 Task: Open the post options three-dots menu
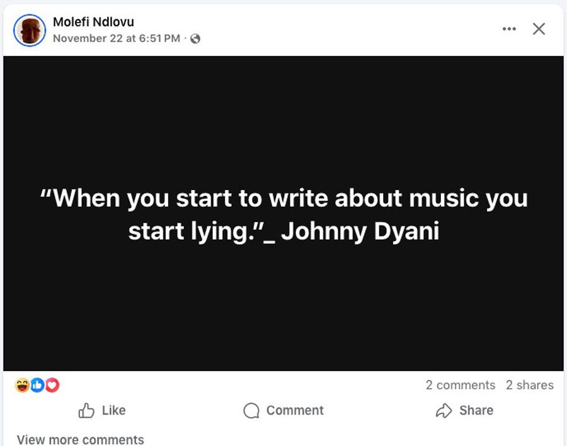[x=509, y=29]
